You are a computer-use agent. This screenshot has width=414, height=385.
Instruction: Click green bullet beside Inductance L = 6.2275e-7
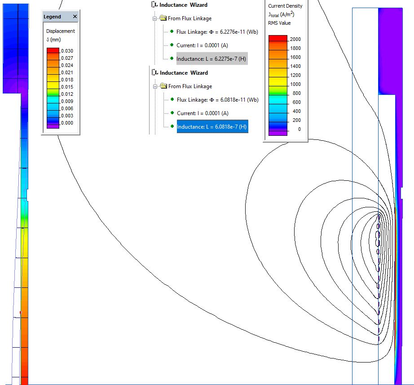(x=172, y=58)
